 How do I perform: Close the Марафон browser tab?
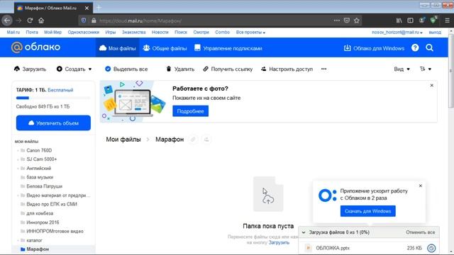[x=87, y=8]
